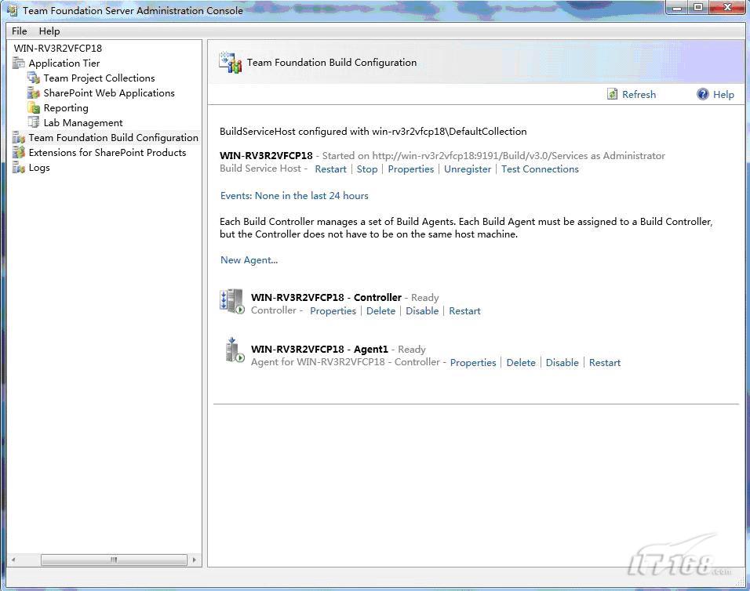Select WIN-RV3R2VFCP18 root tree node
The width and height of the screenshot is (750, 591).
pos(58,49)
